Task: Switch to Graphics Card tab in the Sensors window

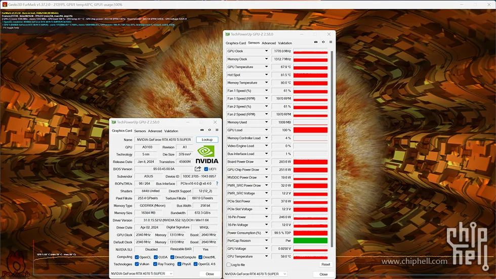Action: (236, 43)
